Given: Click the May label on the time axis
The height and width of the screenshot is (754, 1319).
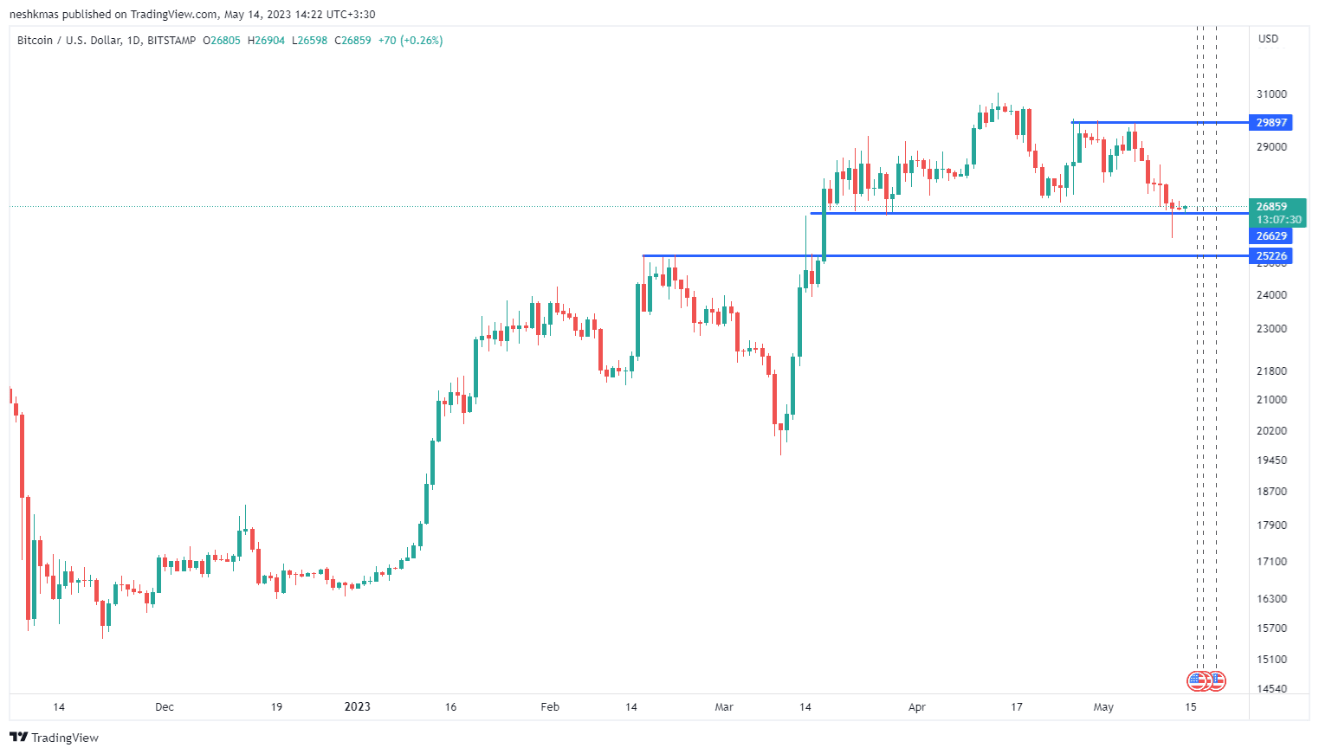Looking at the screenshot, I should 1103,707.
